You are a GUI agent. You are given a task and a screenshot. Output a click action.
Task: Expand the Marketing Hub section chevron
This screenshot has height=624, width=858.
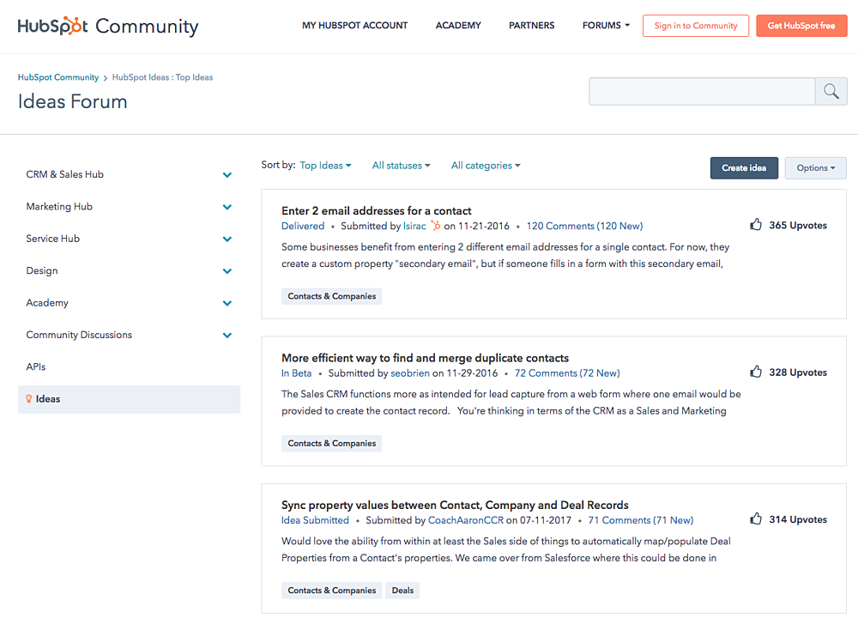tap(227, 207)
